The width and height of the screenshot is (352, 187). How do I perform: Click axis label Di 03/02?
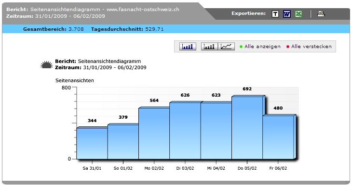tap(185, 168)
